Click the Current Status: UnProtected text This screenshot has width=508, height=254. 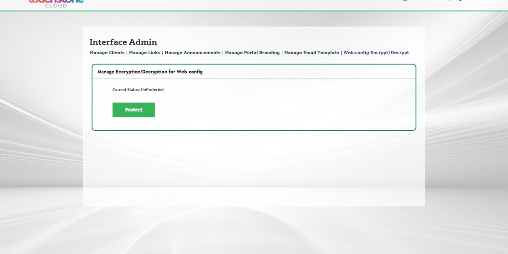coord(138,89)
